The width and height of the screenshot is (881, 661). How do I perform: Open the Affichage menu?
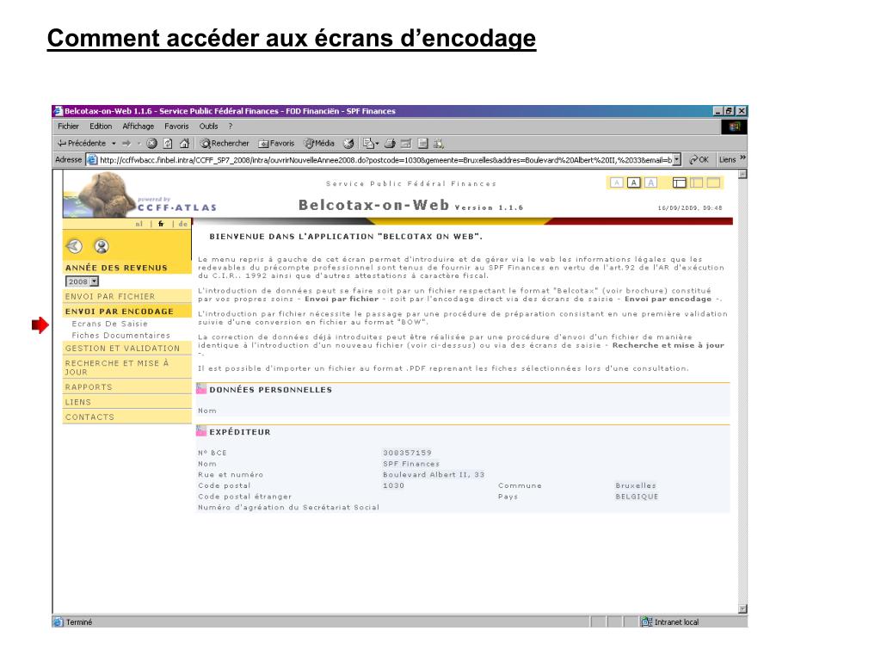(x=139, y=127)
